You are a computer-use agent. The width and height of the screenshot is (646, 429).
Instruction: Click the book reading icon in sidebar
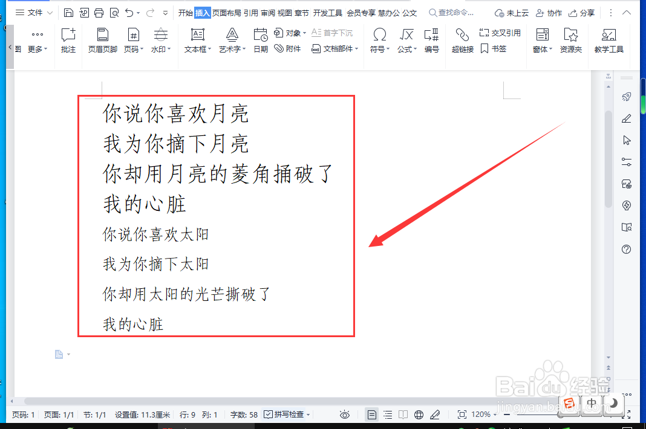627,227
